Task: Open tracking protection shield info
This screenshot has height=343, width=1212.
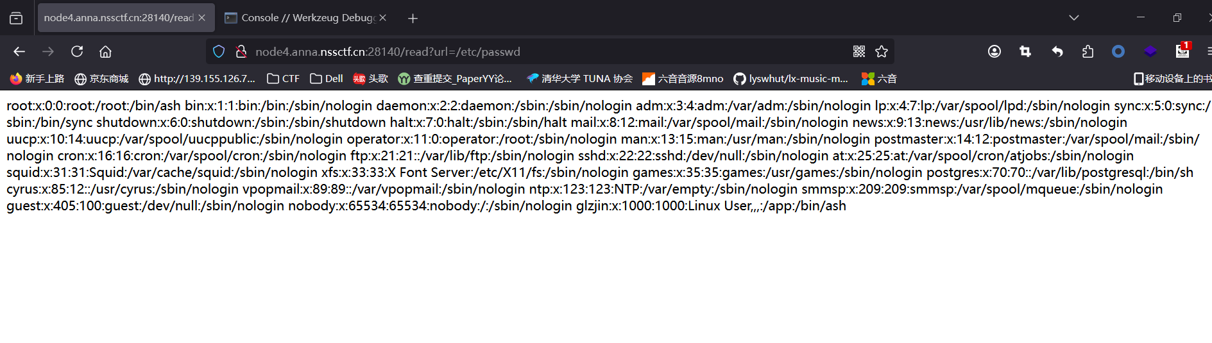Action: (219, 51)
